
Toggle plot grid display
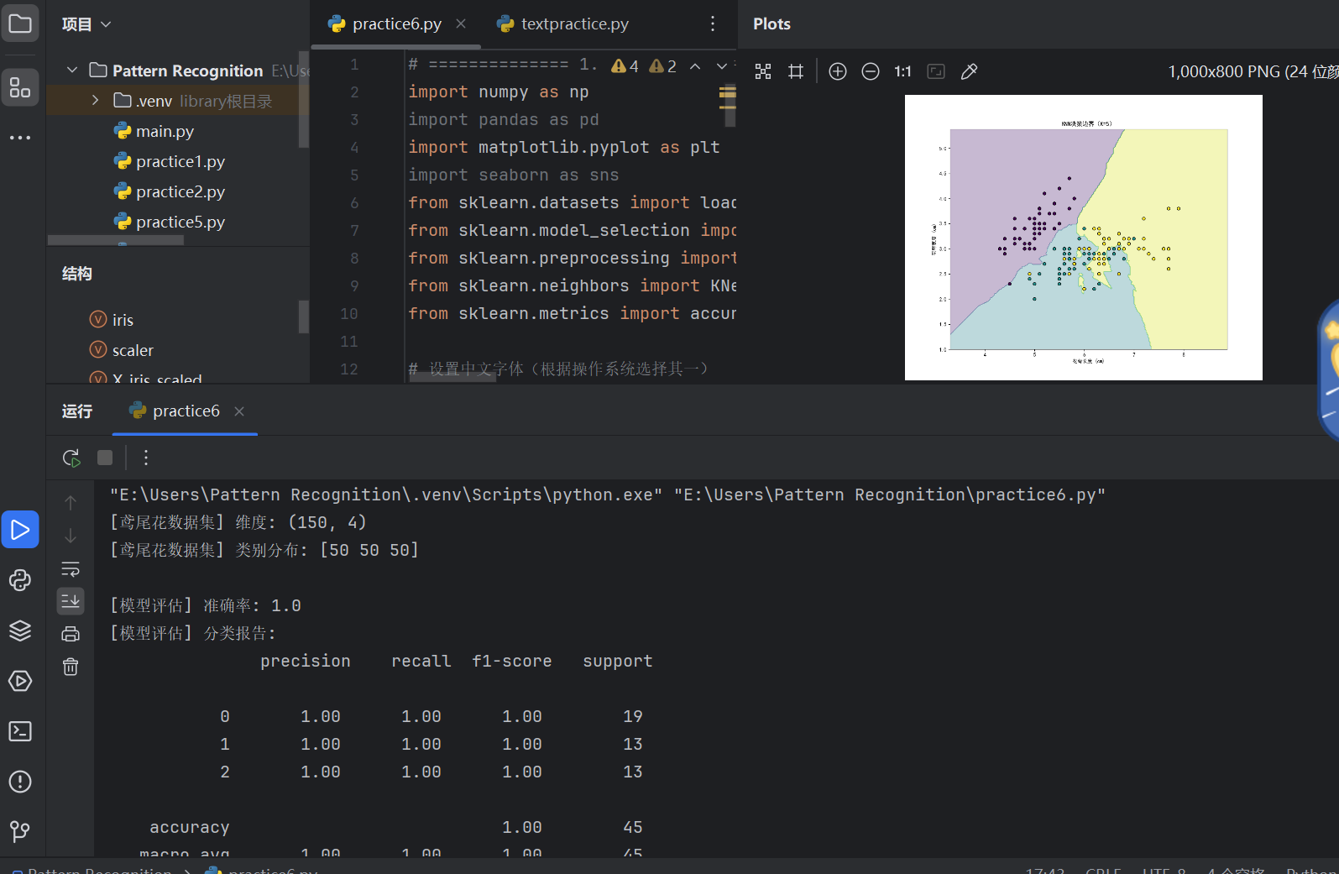pyautogui.click(x=796, y=71)
